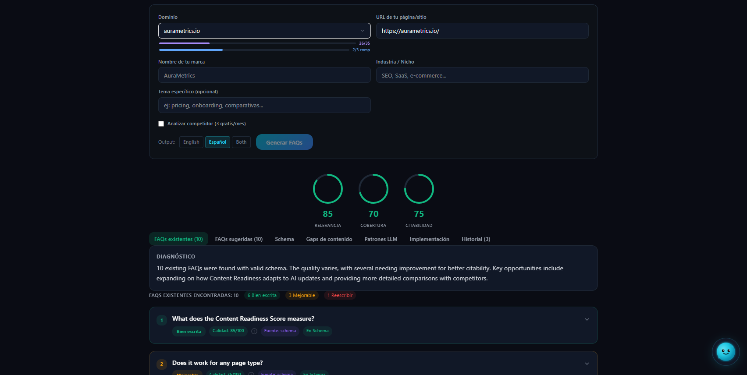
Task: Click the DIAGNÓSTICO heading
Action: click(x=176, y=257)
